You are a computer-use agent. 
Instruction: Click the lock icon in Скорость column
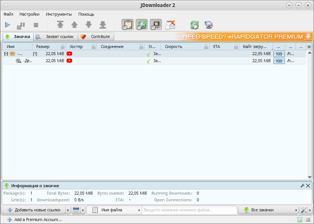pos(206,47)
